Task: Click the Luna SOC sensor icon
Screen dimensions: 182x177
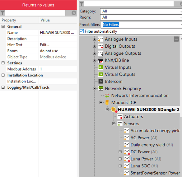Action: coord(126,166)
